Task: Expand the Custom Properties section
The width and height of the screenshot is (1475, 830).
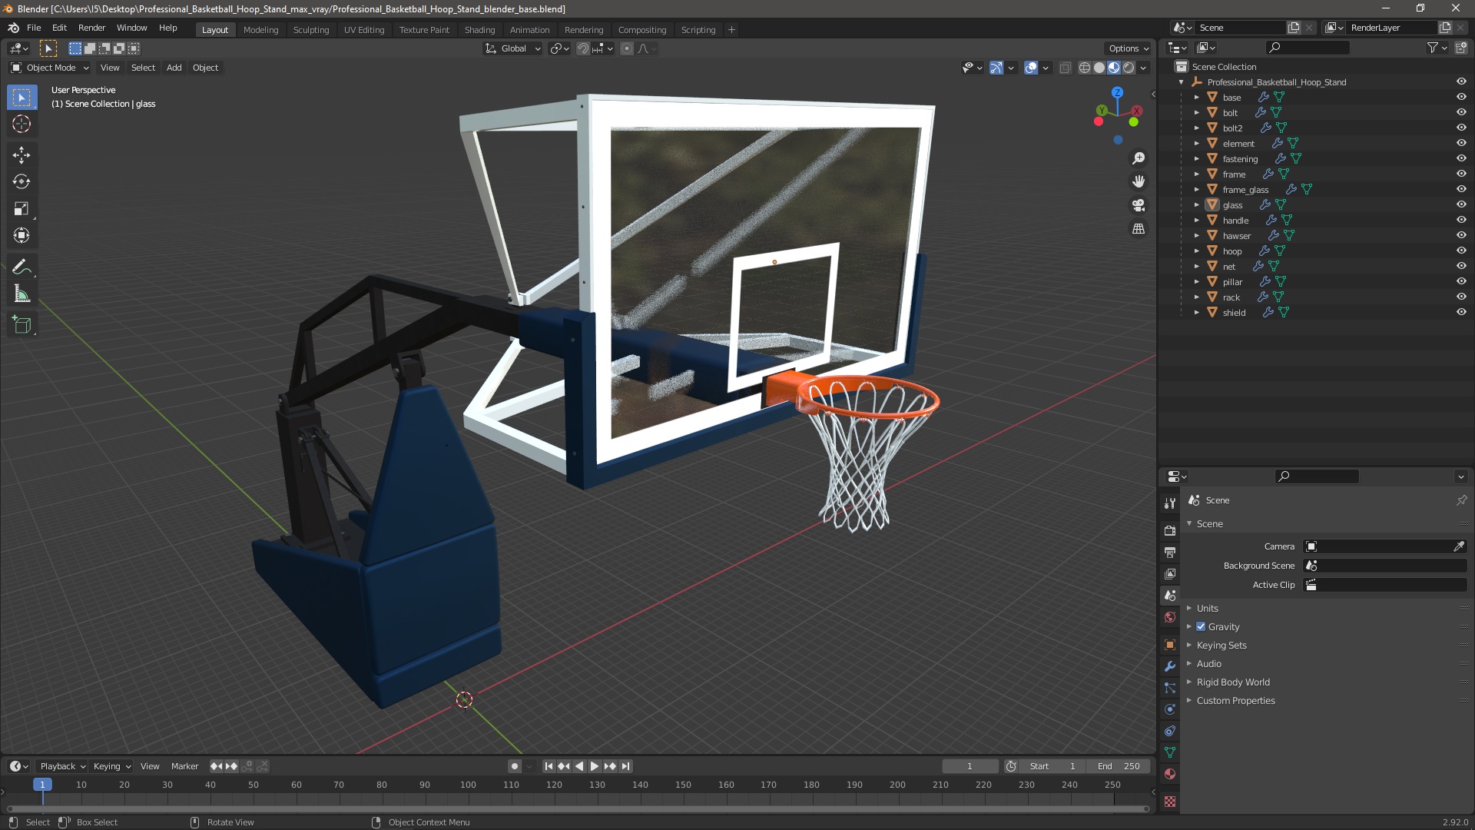Action: [1190, 700]
